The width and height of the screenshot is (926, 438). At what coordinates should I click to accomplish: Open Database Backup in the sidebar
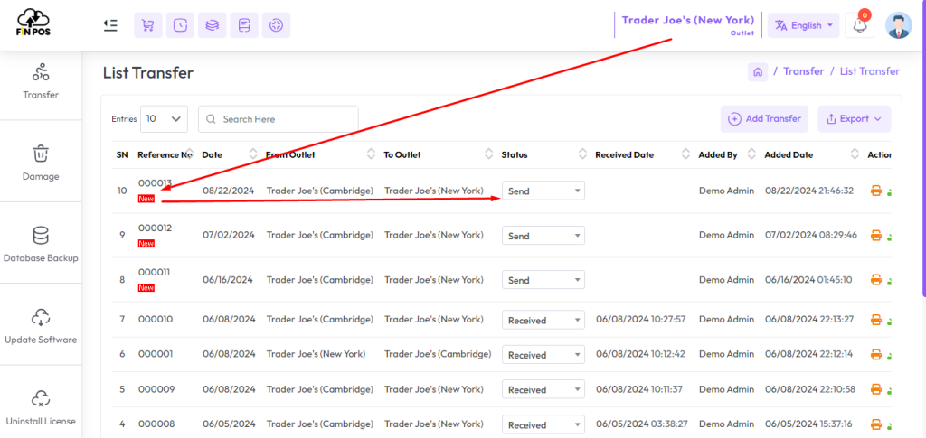[41, 244]
